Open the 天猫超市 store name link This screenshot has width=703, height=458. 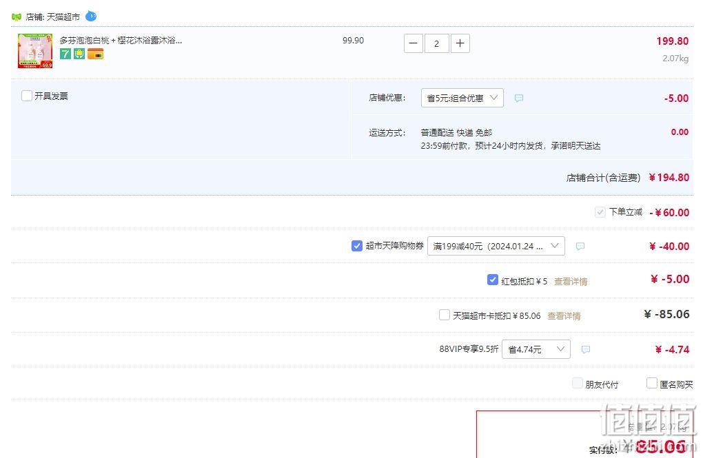[63, 17]
